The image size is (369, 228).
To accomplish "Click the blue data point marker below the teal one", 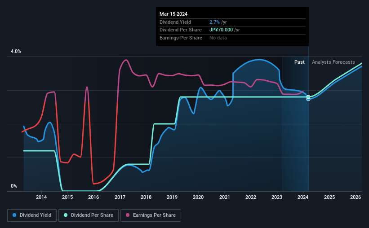I will (x=308, y=100).
